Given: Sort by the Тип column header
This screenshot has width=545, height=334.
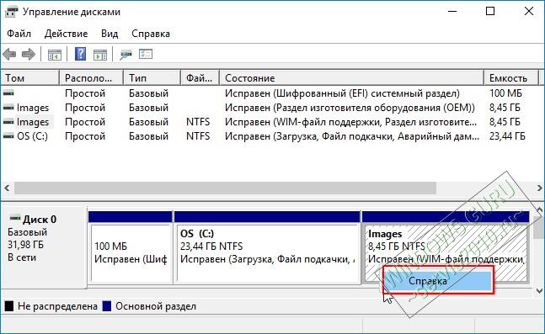Looking at the screenshot, I should 152,78.
